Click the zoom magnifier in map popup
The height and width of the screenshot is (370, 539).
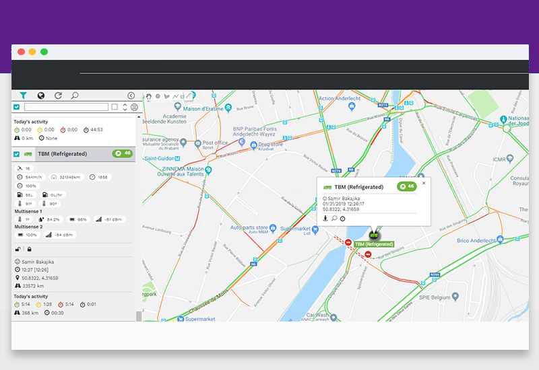334,219
